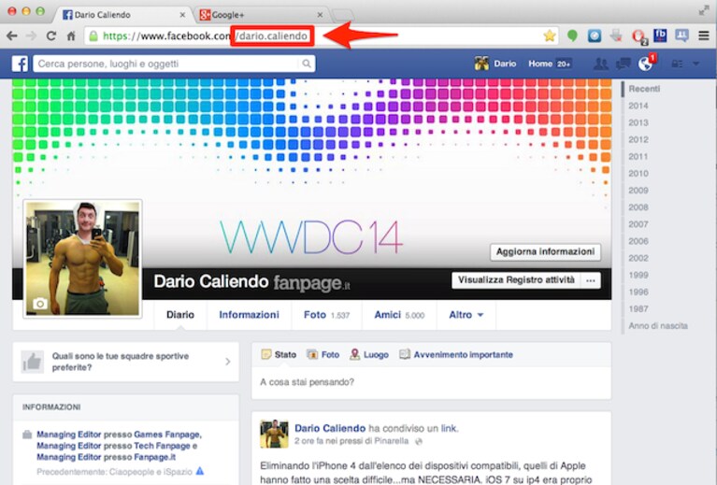Click the green secure padlock icon
717x485 pixels.
click(x=93, y=36)
